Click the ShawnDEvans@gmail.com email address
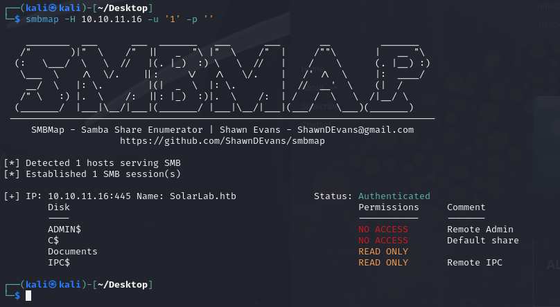Screen dimensions: 560x307 tap(356, 129)
